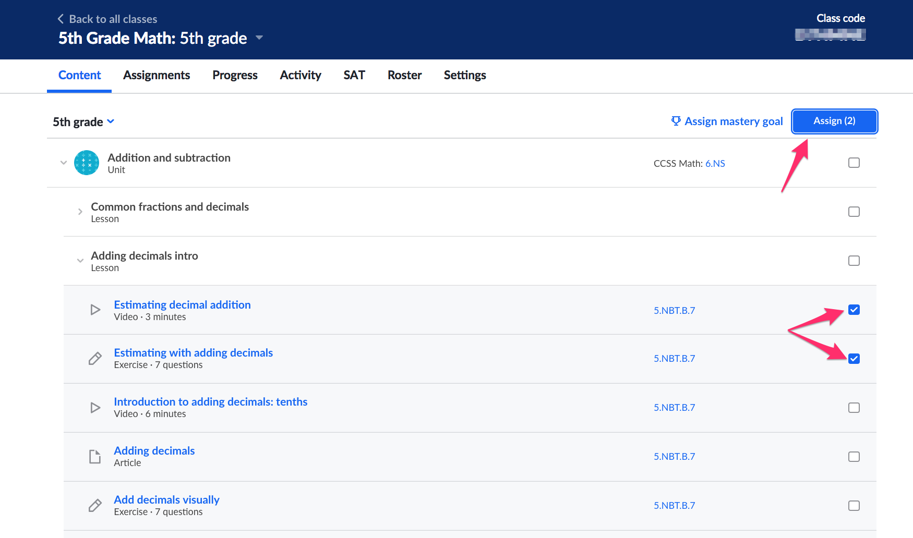Click the play icon for Introduction to adding decimals

click(x=95, y=408)
